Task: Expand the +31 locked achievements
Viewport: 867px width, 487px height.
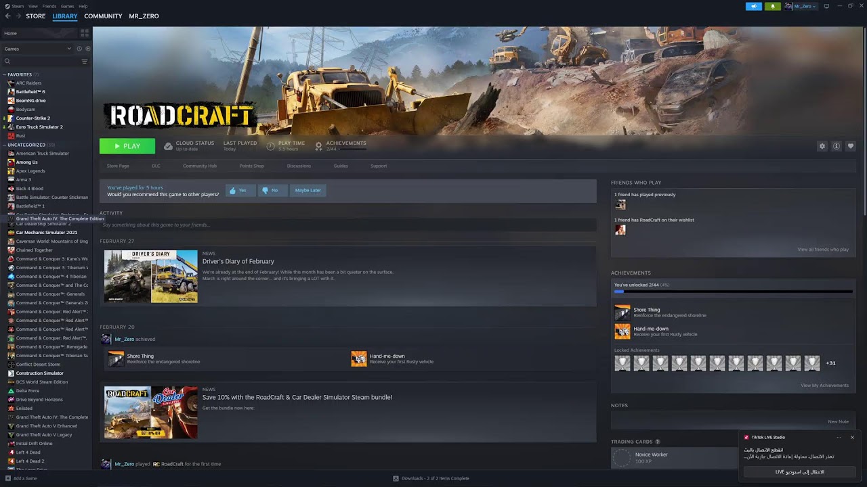Action: 830,363
